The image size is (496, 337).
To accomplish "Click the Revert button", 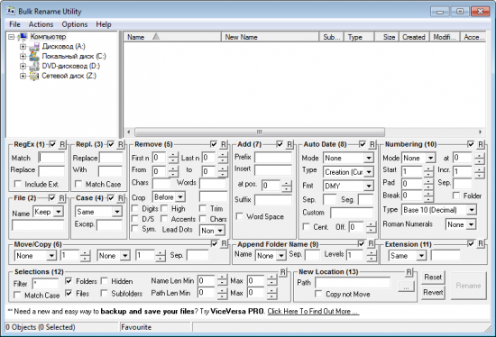I will [433, 293].
